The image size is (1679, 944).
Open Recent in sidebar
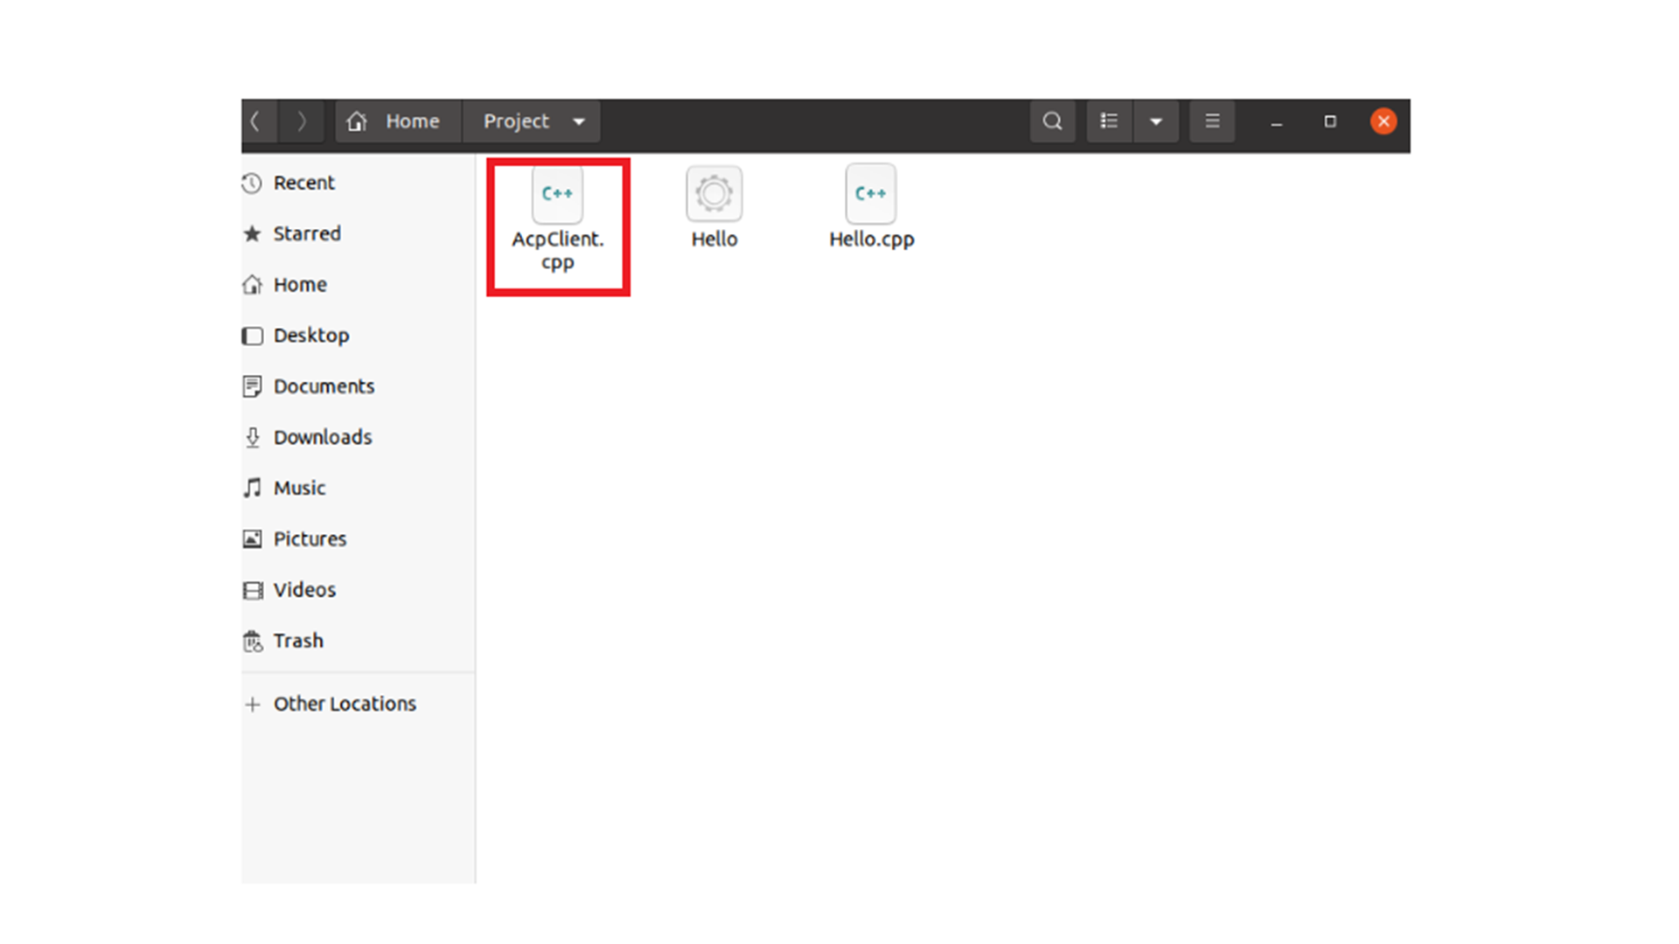point(303,183)
